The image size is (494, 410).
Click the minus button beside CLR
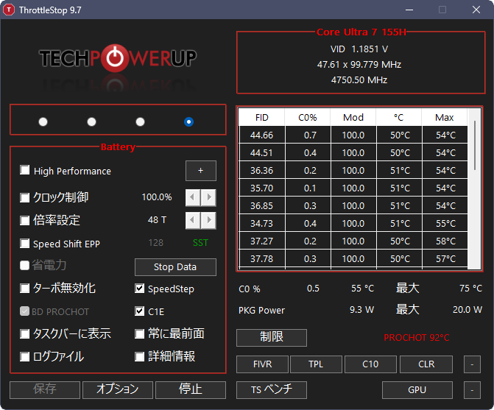pos(472,364)
